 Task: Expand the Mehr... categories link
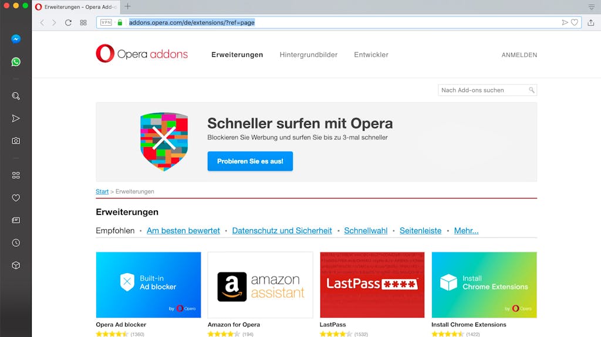pos(467,230)
